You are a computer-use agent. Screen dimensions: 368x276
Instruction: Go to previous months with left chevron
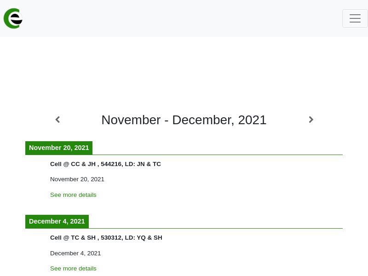pos(58,120)
